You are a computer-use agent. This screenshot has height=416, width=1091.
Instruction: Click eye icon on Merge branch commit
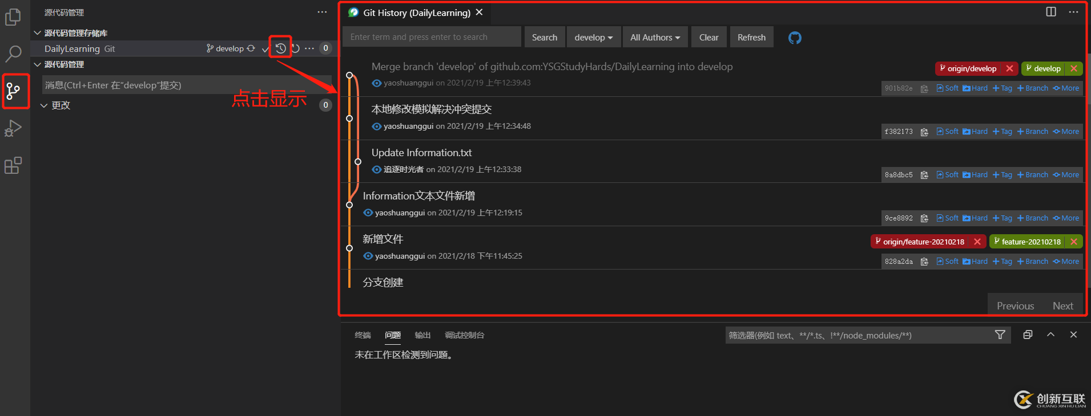pos(377,83)
